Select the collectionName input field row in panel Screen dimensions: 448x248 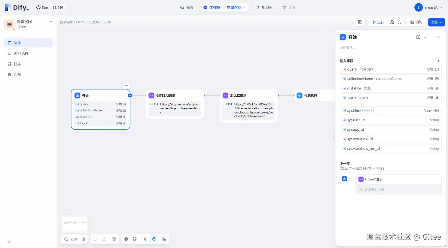pos(390,79)
